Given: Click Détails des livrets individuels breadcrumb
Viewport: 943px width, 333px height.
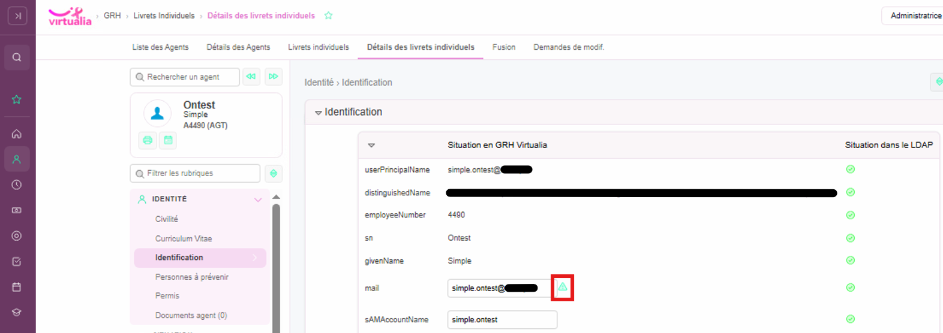Looking at the screenshot, I should click(x=261, y=16).
